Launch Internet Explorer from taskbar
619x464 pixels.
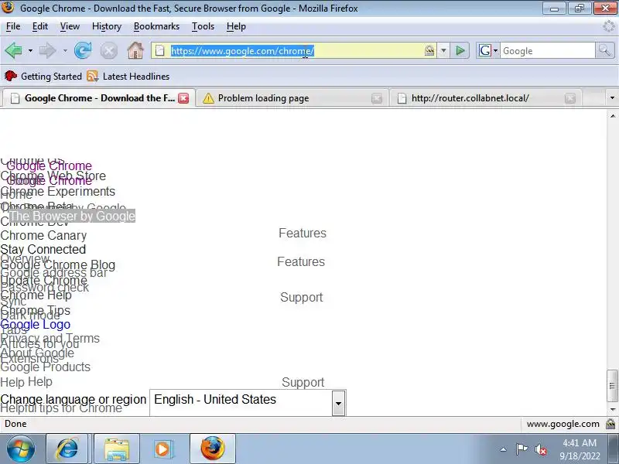(67, 449)
